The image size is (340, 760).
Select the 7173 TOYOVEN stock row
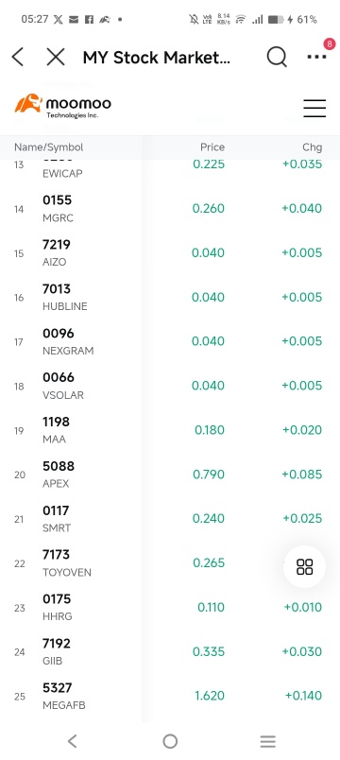pyautogui.click(x=170, y=563)
